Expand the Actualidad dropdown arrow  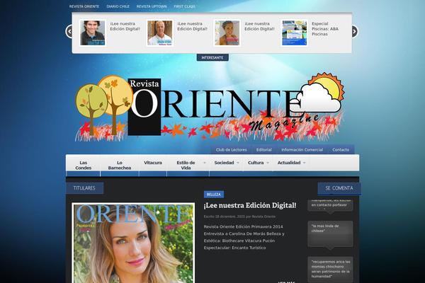tap(304, 163)
